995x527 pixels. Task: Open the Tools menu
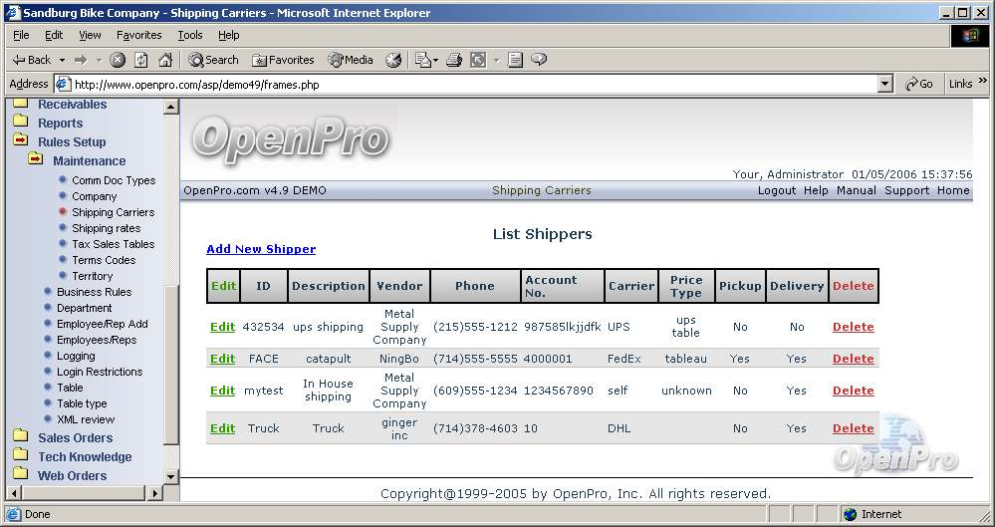point(189,35)
